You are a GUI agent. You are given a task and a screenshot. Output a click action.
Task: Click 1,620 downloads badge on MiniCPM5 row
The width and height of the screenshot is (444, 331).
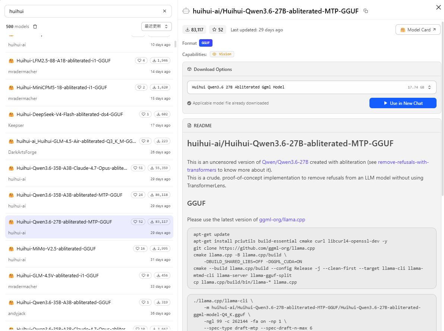click(x=160, y=87)
